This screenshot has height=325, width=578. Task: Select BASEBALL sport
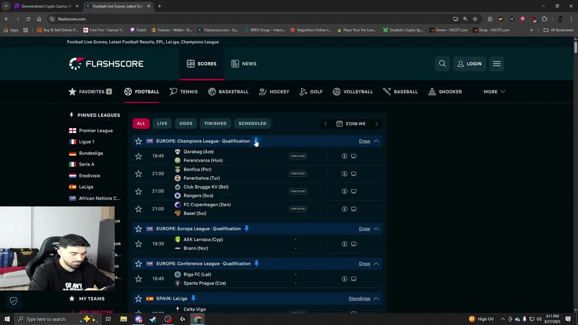[x=401, y=92]
